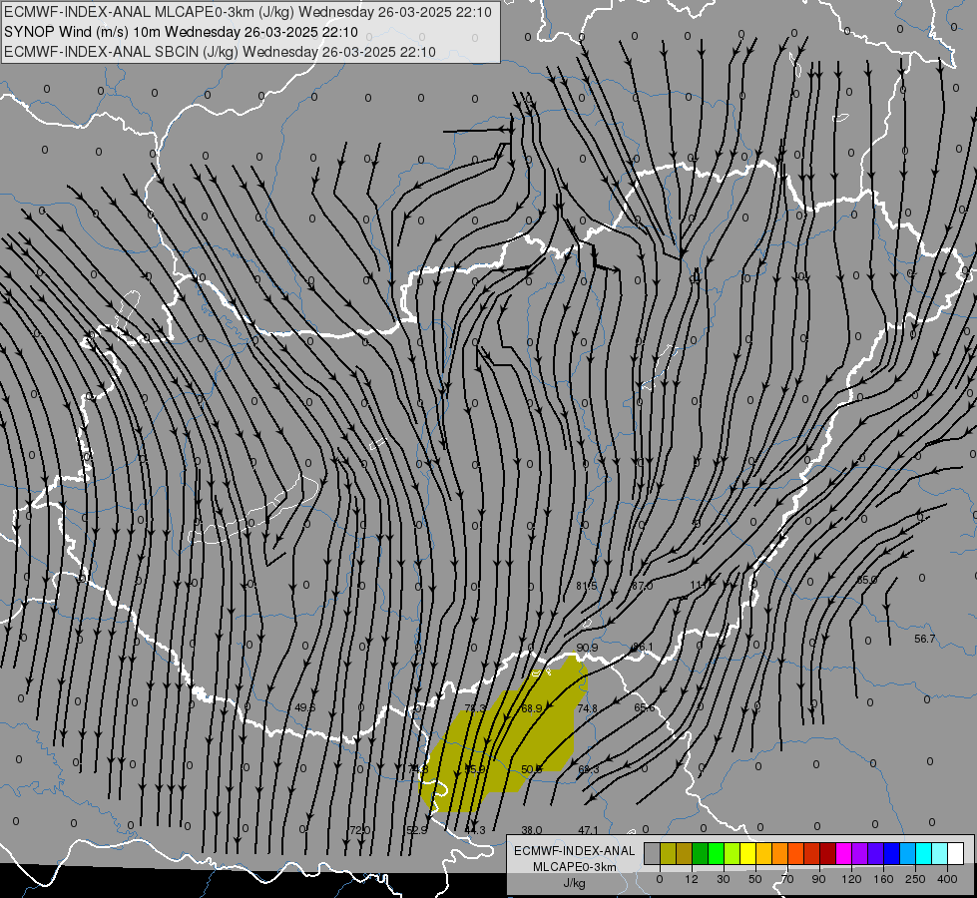Click the legend tick value 400
The image size is (977, 898).
(x=946, y=879)
